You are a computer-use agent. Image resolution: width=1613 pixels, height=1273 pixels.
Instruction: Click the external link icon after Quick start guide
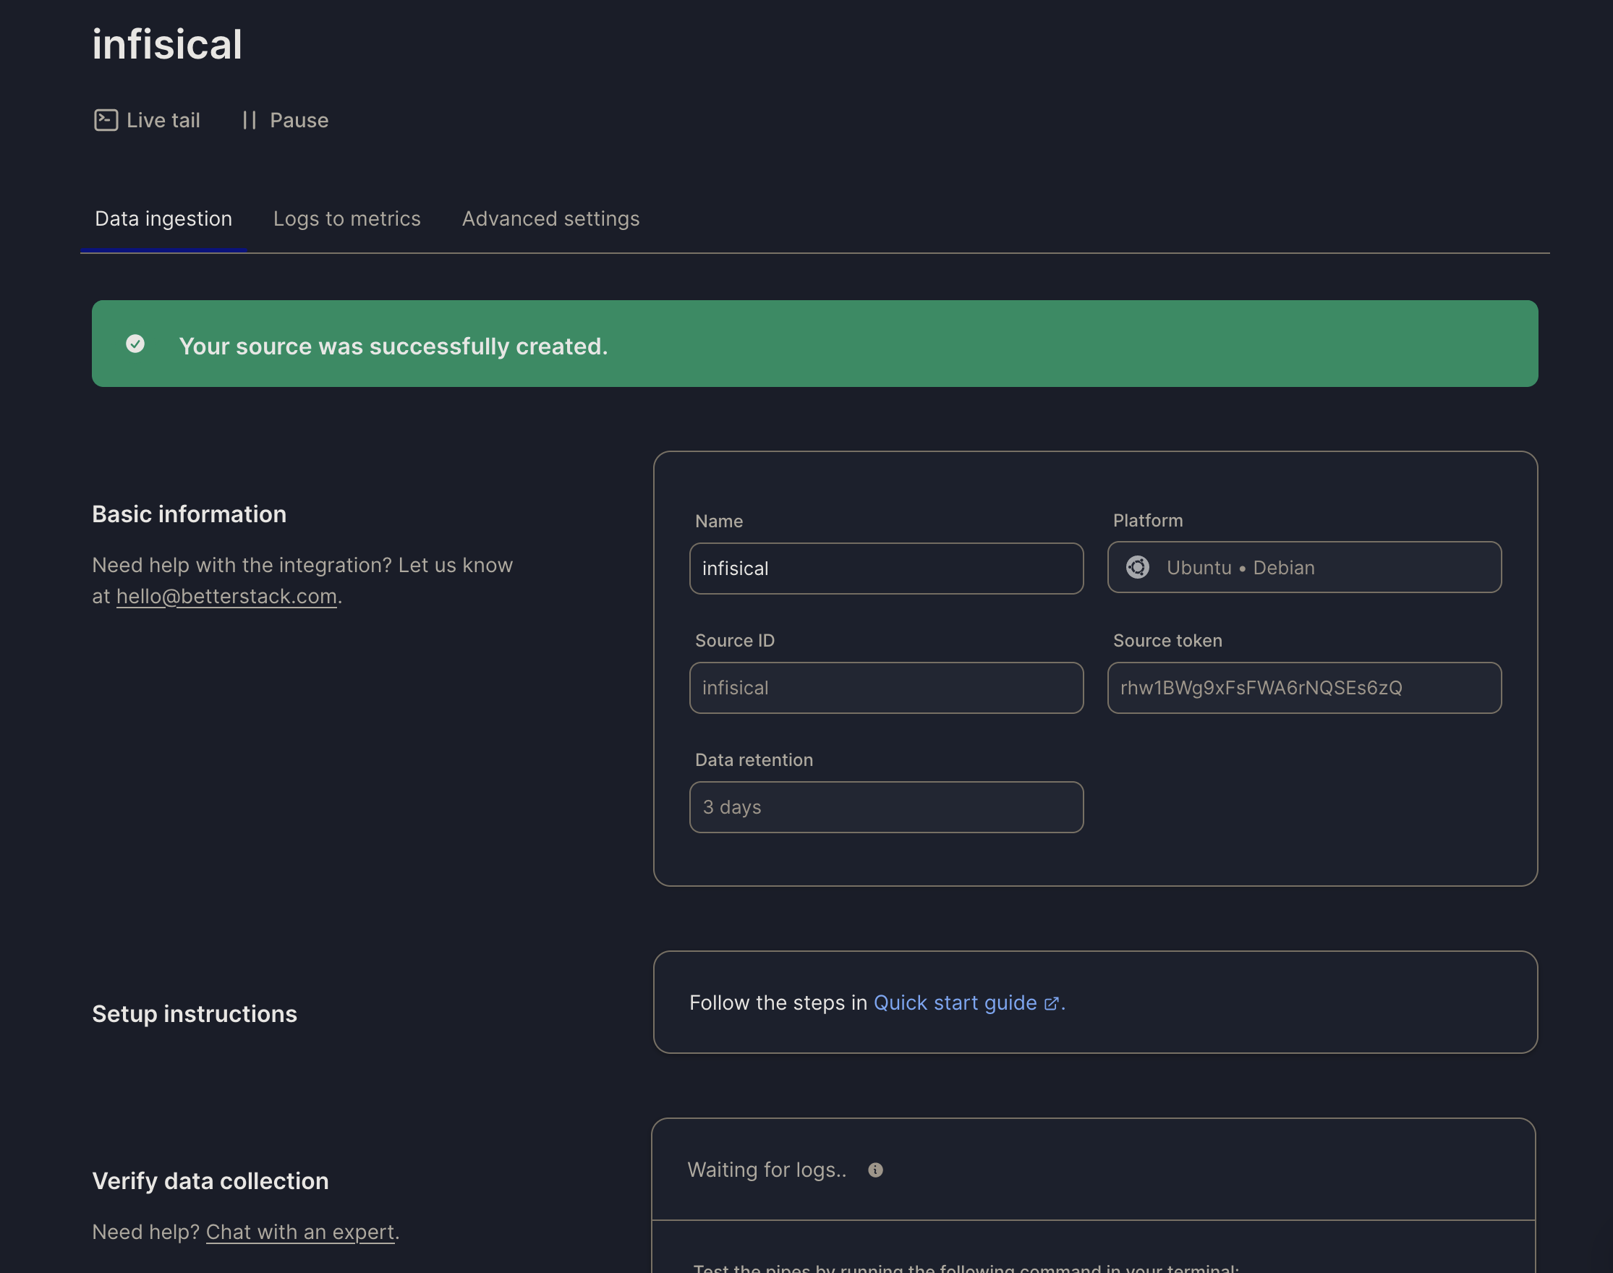coord(1051,1004)
